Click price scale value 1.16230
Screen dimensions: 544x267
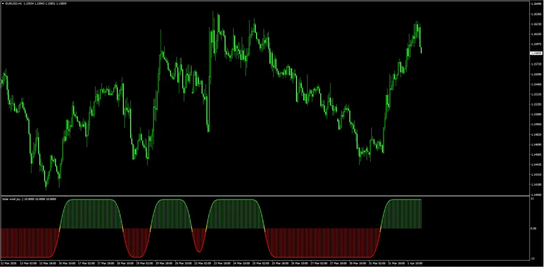[x=536, y=24]
